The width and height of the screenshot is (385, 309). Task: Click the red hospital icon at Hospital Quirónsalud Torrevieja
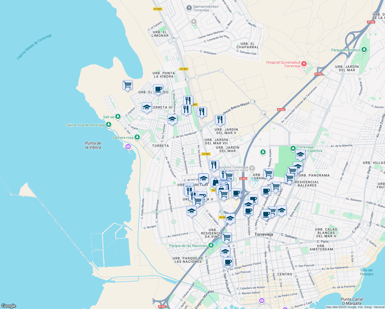(304, 63)
